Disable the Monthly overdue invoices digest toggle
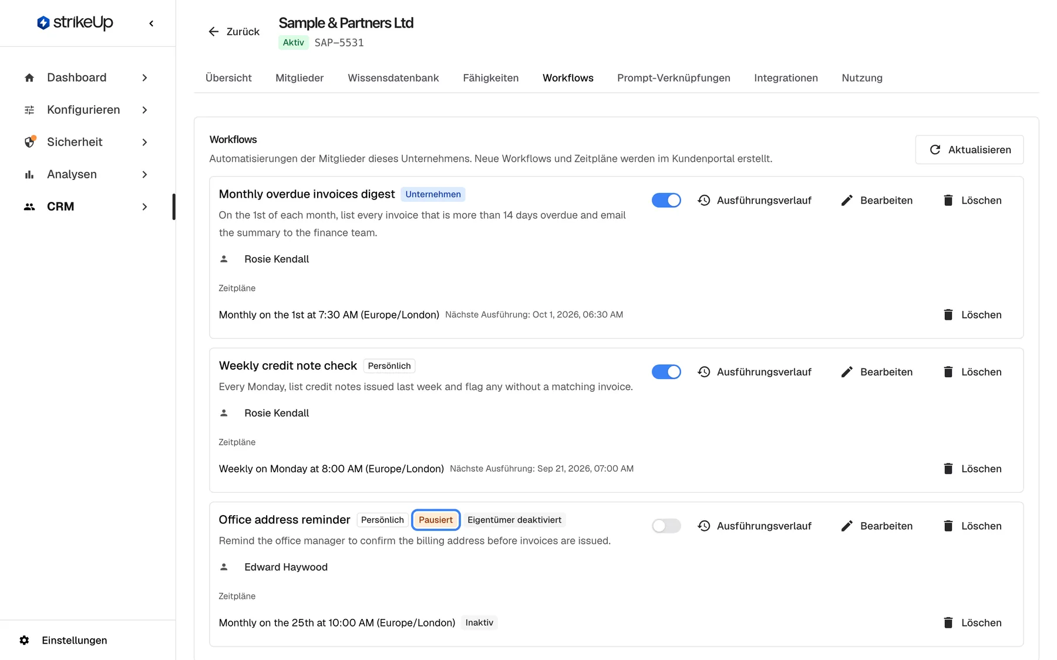 coord(666,200)
